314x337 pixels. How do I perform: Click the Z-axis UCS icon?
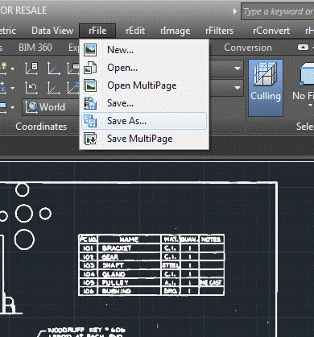73,88
